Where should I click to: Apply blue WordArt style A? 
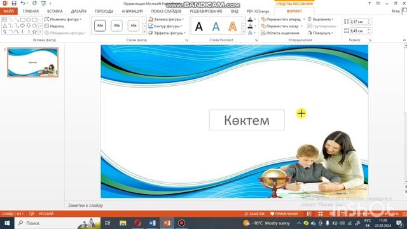tap(216, 27)
